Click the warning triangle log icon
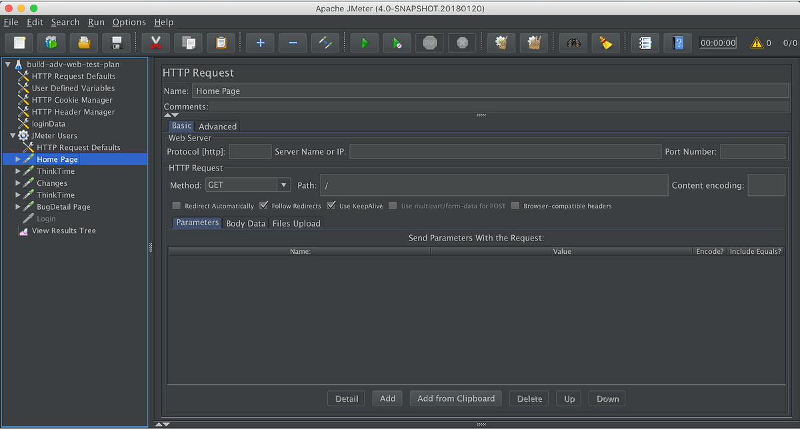 [757, 43]
